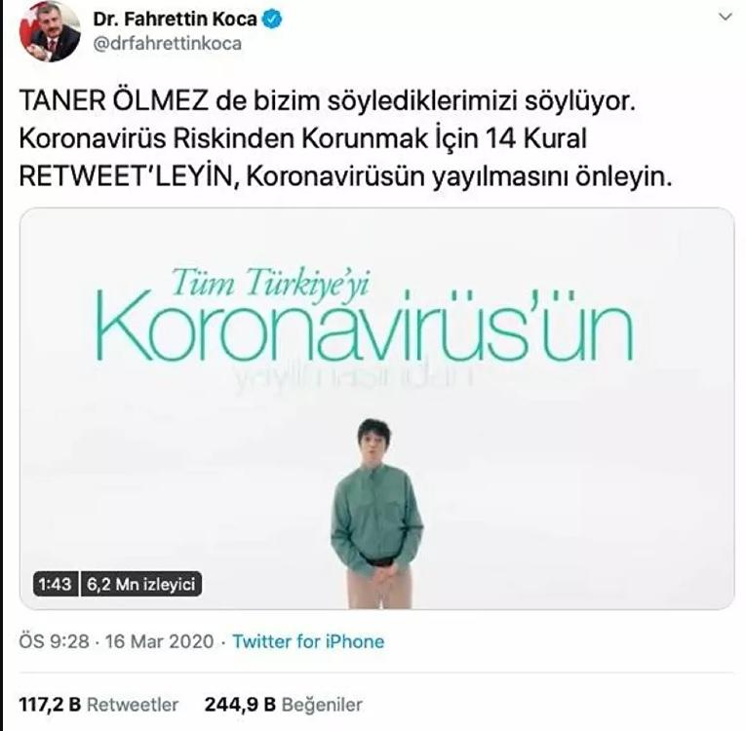The image size is (746, 731).
Task: Click the RETWEET'LEYİN line of the tweet
Action: [346, 177]
